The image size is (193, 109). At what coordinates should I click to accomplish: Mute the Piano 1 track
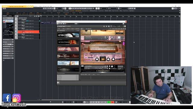(19, 22)
